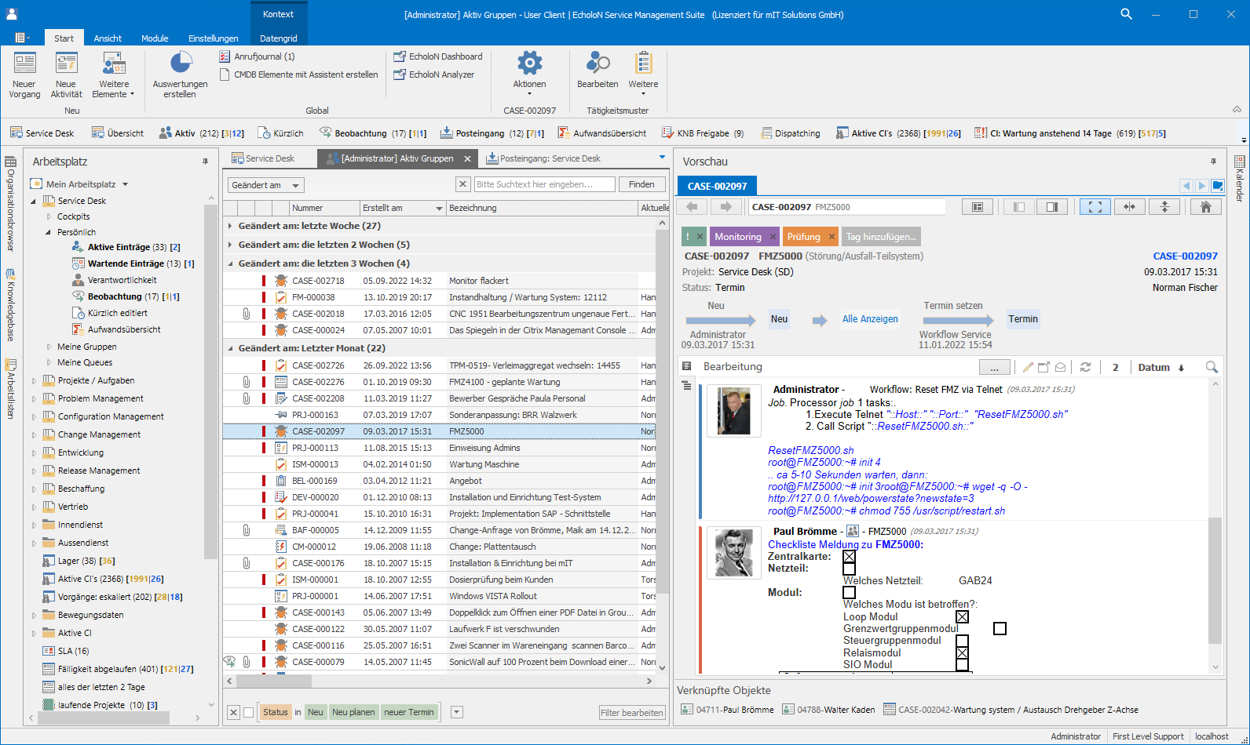Remove the Monitoring tag

pos(773,237)
